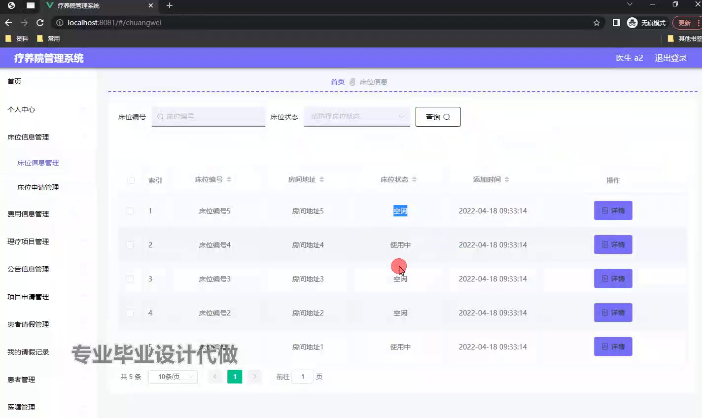Open a new browser tab with plus
The image size is (702, 418).
[x=170, y=5]
